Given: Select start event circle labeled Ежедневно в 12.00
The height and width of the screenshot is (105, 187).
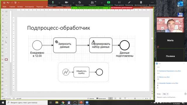Looking at the screenshot, I should [x=37, y=45].
